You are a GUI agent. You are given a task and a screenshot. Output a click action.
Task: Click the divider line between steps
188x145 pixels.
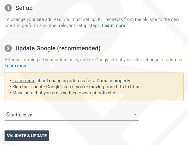[x=94, y=36]
